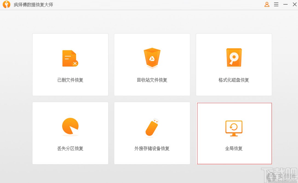The image size is (298, 183).
Task: Click the global recovery monitor icon
Action: pyautogui.click(x=234, y=128)
